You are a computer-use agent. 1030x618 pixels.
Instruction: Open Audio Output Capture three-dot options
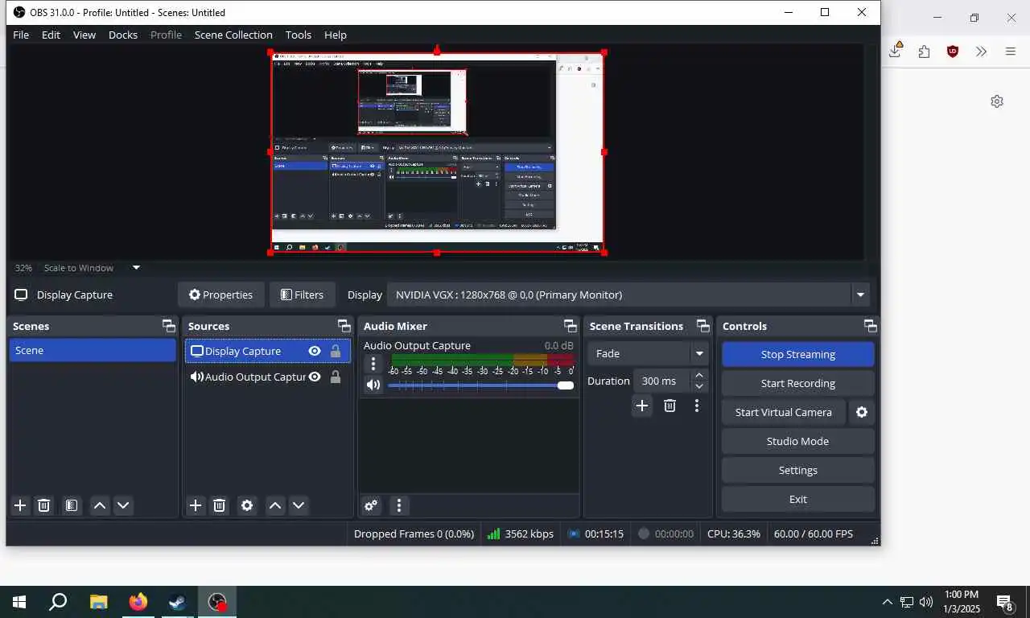pyautogui.click(x=373, y=364)
